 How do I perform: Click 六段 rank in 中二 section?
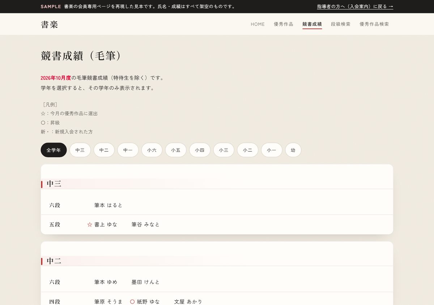(x=55, y=282)
